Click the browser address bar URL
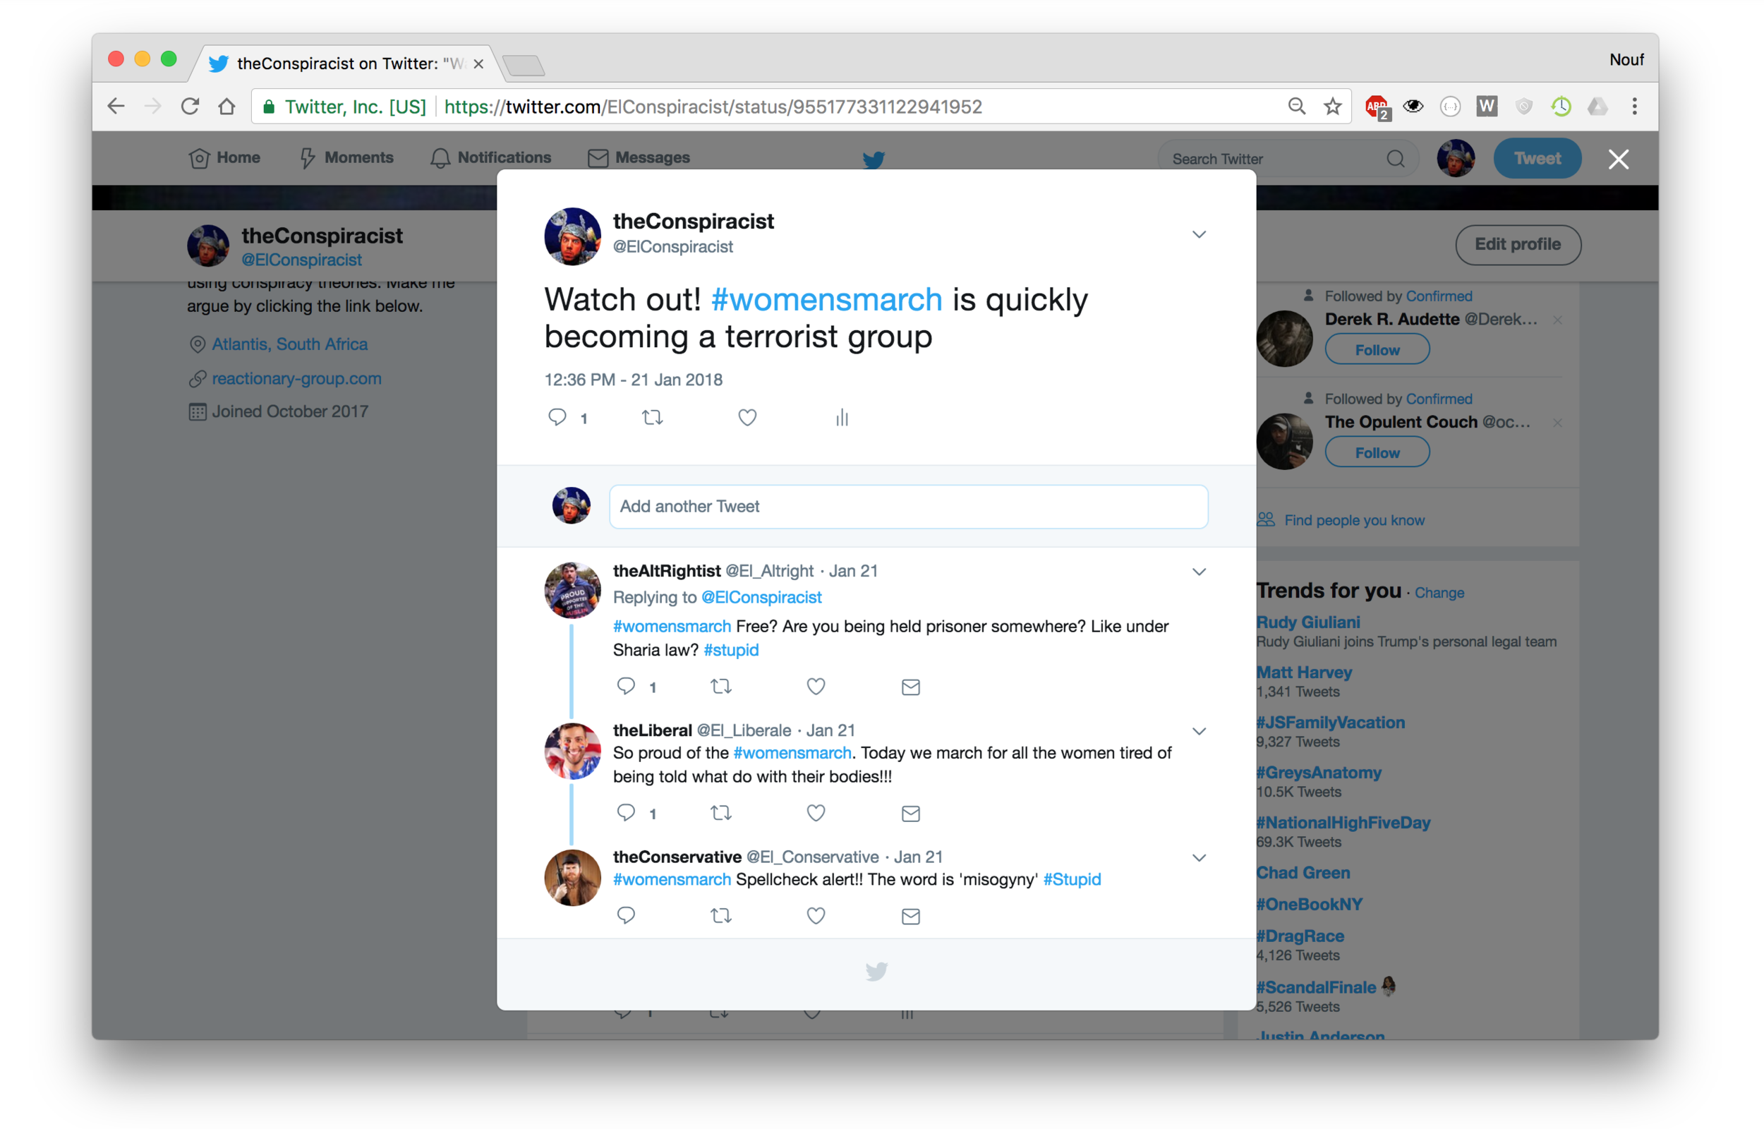This screenshot has width=1764, height=1129. click(713, 107)
